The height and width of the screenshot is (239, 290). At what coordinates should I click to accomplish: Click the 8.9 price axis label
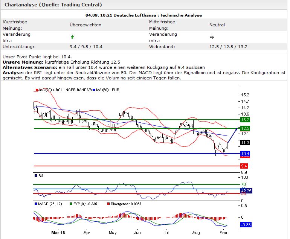point(244,172)
